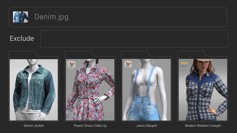The image size is (237, 133).
Task: Click the vendor badge on Flower Dress Collar Up
Action: [72, 64]
